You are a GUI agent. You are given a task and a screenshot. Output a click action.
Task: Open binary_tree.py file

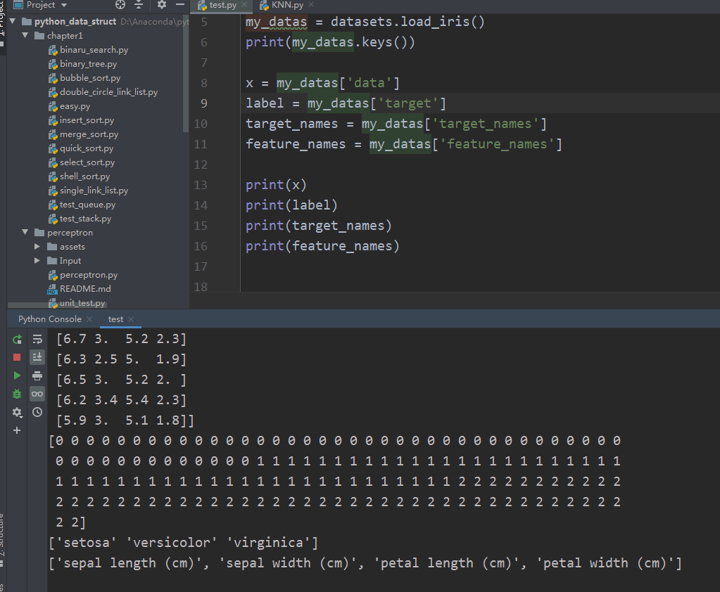coord(88,64)
